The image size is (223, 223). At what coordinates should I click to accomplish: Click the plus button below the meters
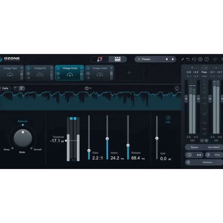tap(206, 141)
